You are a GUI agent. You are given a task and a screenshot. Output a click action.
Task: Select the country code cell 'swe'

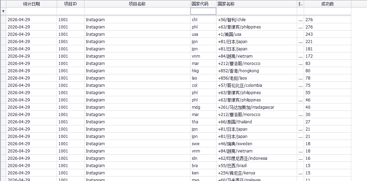click(203, 143)
